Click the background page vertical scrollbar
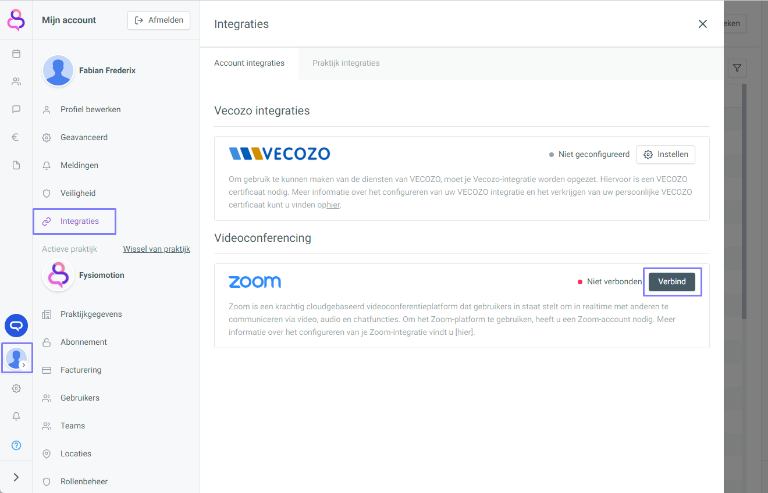The image size is (768, 493). 744,202
